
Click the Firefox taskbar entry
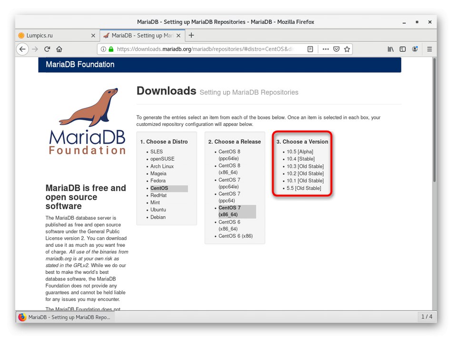tap(65, 317)
